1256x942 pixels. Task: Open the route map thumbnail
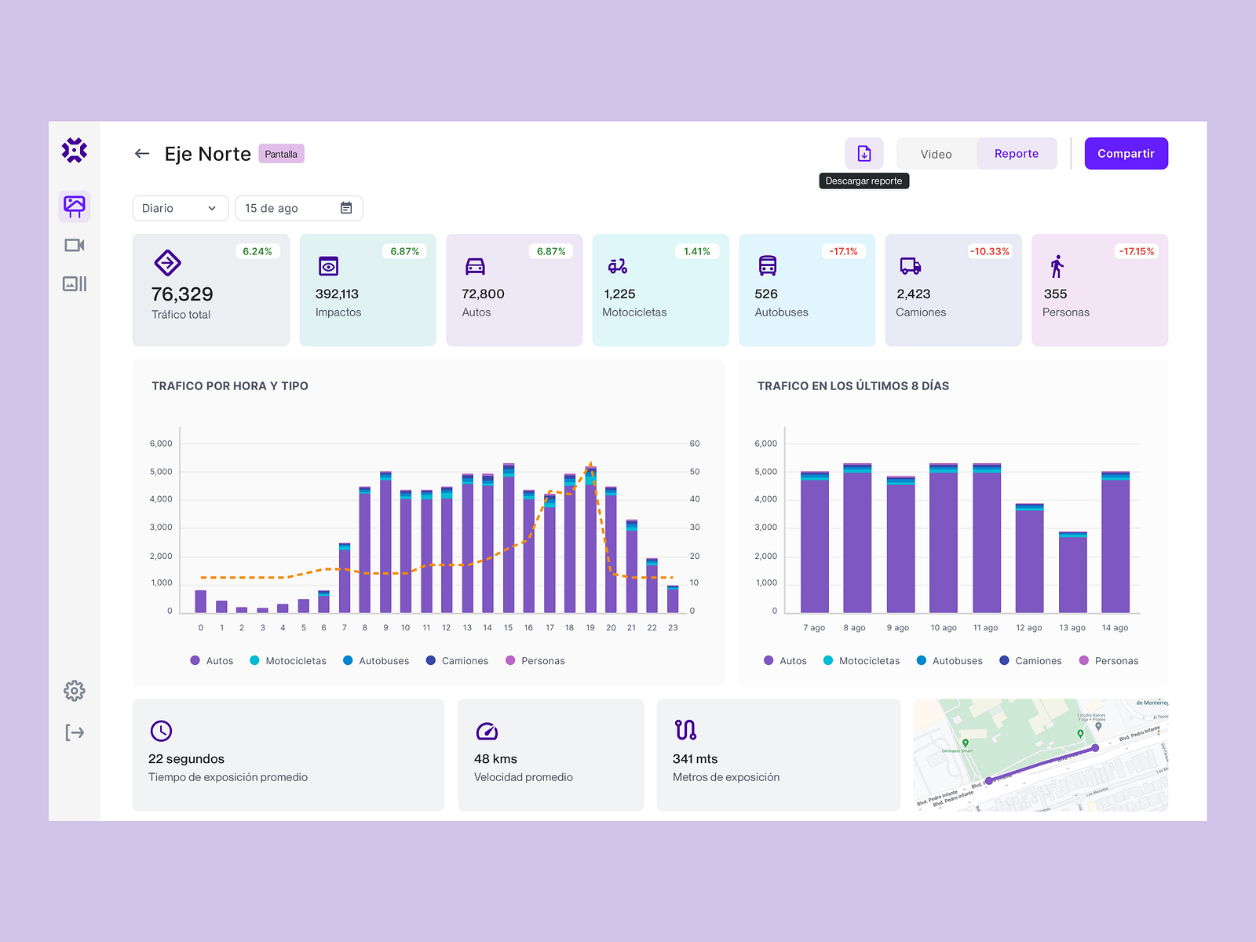click(x=1041, y=755)
